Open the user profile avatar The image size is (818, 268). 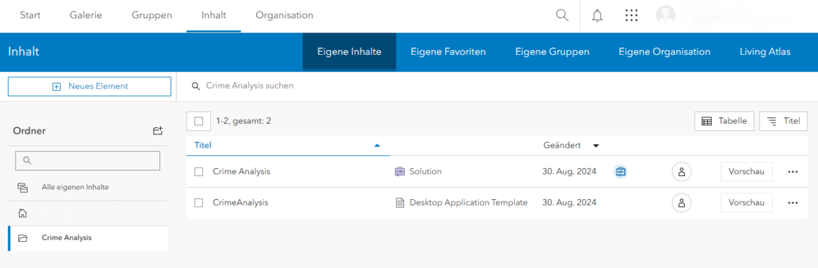tap(666, 15)
